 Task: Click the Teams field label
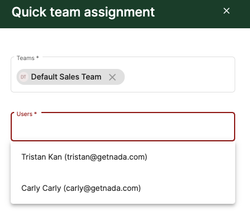[x=28, y=58]
